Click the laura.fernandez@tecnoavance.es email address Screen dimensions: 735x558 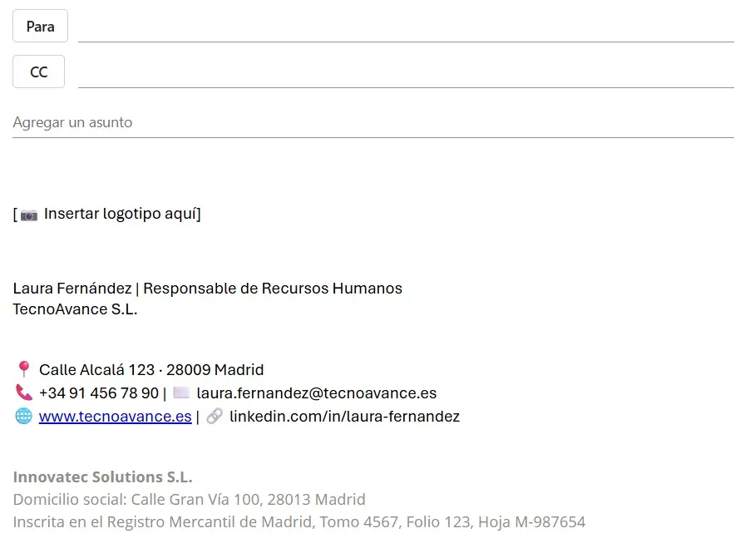(x=316, y=393)
